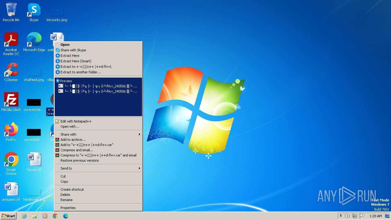Expand the Send to submenu
The width and height of the screenshot is (391, 220).
(98, 168)
